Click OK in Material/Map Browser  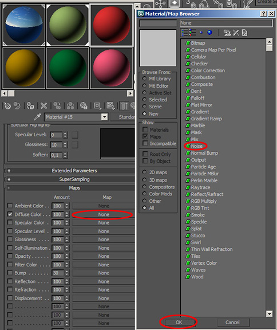coord(179,323)
